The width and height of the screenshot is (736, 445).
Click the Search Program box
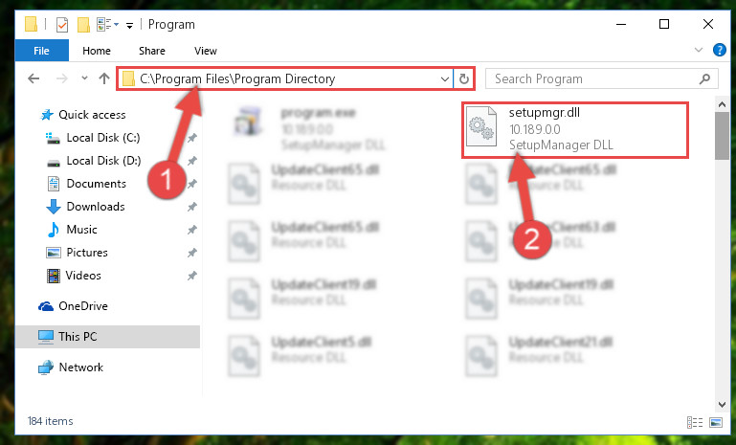point(601,78)
